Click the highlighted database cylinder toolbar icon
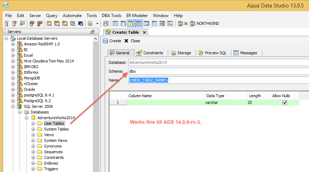This screenshot has width=309, height=172. 131,24
